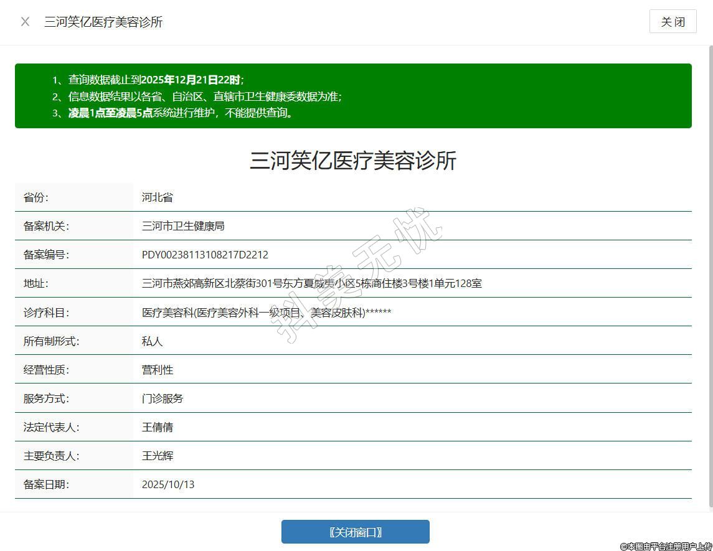Click the address value in the 地址 row
Screen dimensions: 713x551
(311, 283)
